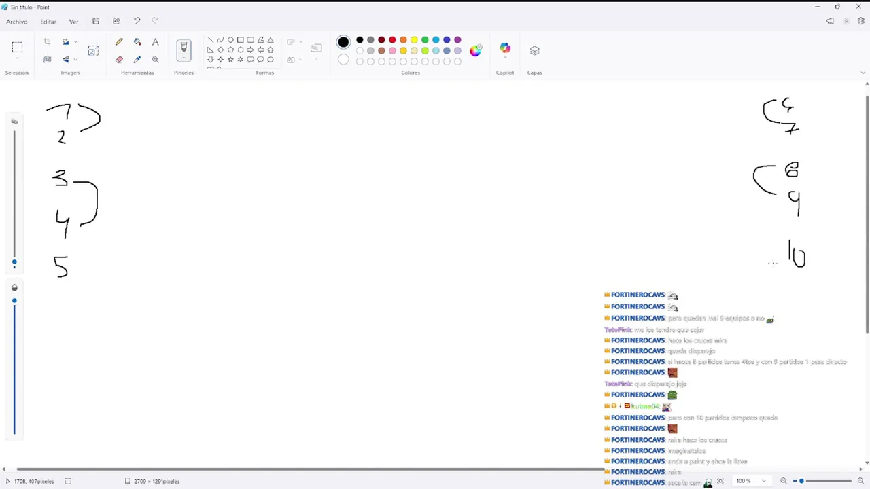The image size is (870, 489).
Task: Click the zoom in magnifier button
Action: click(x=860, y=481)
